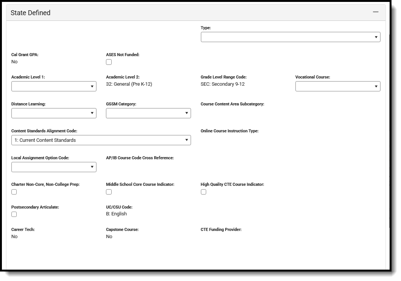Viewport: 401px width, 281px height.
Task: Click the Cal Grant GPA label
Action: click(x=25, y=55)
